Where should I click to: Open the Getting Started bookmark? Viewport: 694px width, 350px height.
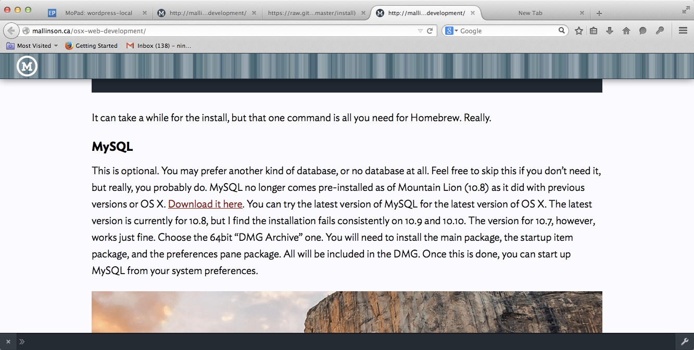92,46
